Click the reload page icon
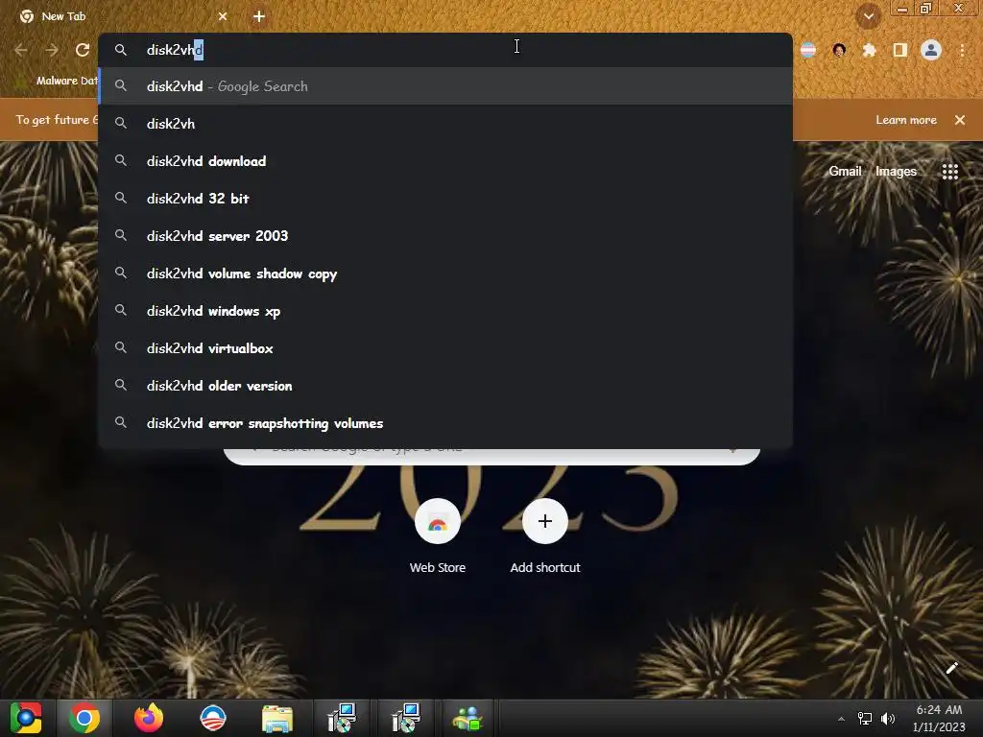Viewport: 983px width, 737px height. pyautogui.click(x=83, y=50)
